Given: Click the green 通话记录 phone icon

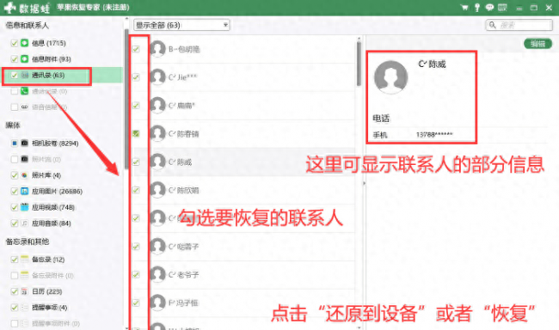Looking at the screenshot, I should pos(24,91).
